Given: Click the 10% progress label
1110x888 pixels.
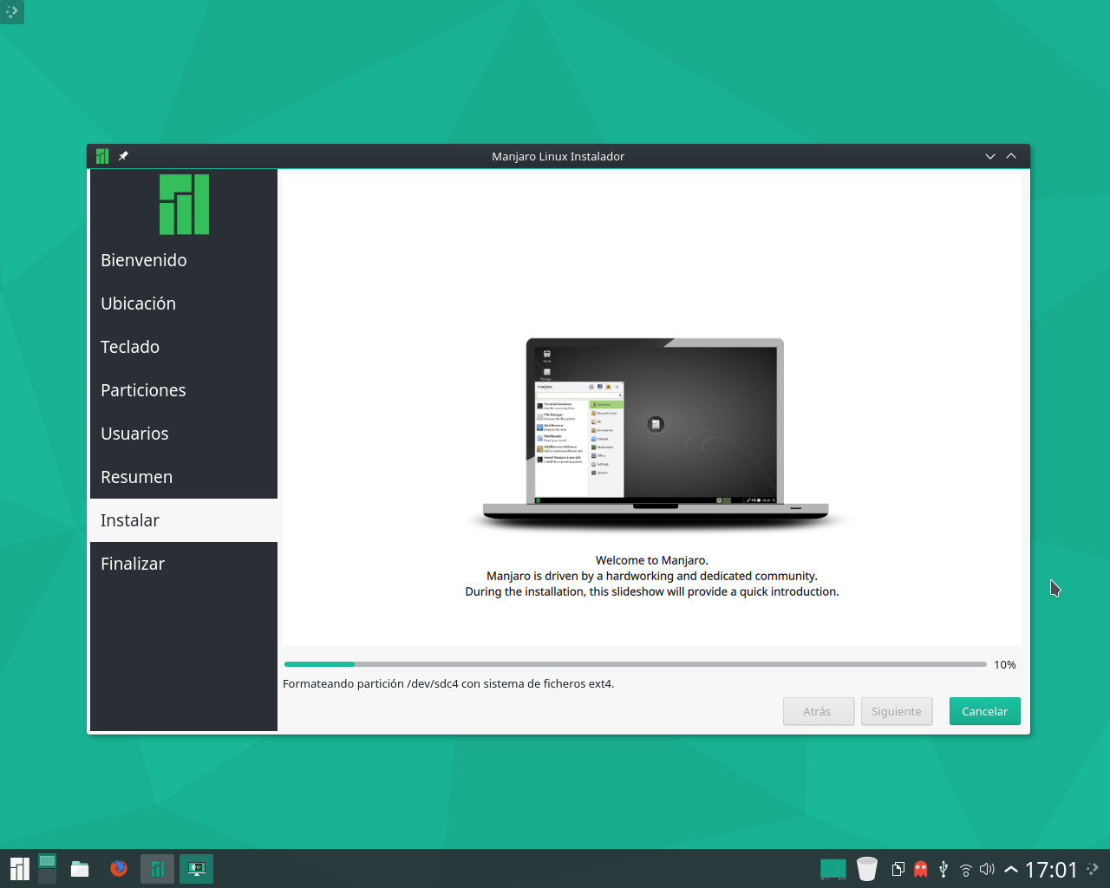Looking at the screenshot, I should click(x=1005, y=664).
